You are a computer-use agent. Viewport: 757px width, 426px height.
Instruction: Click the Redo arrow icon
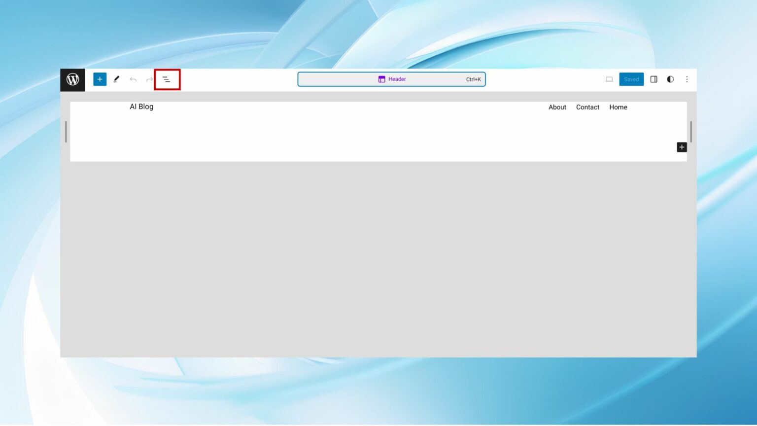149,79
